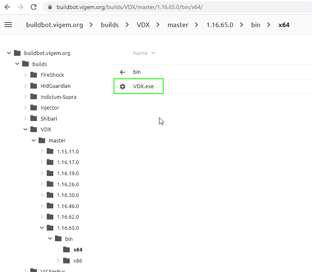Expand the x86 folder
Screen dimensions: 312x272
(x=58, y=260)
